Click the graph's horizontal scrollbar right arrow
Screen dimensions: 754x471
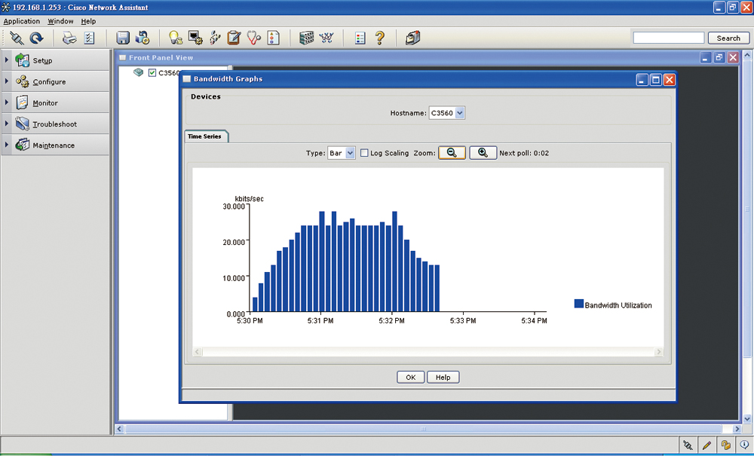tap(659, 352)
